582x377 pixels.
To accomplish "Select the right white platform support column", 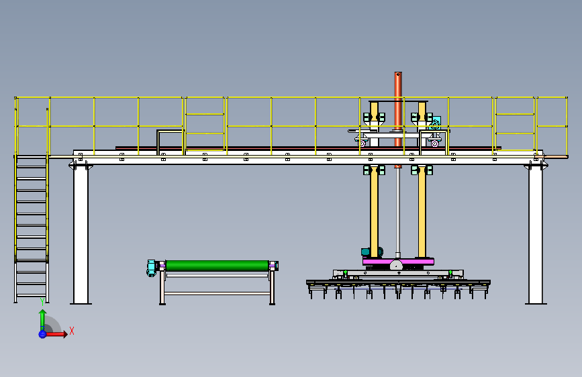I will coord(536,235).
